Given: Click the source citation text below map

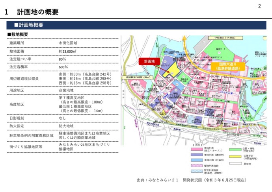Looking at the screenshot, I should [x=191, y=180].
